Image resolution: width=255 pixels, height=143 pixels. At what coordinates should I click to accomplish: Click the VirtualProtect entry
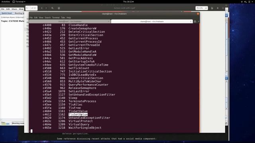point(80,121)
